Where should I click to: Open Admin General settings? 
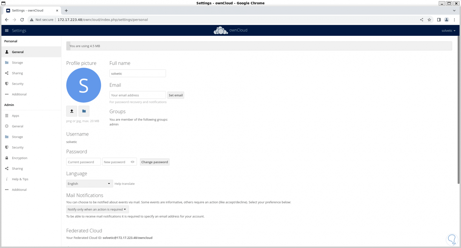click(31, 126)
